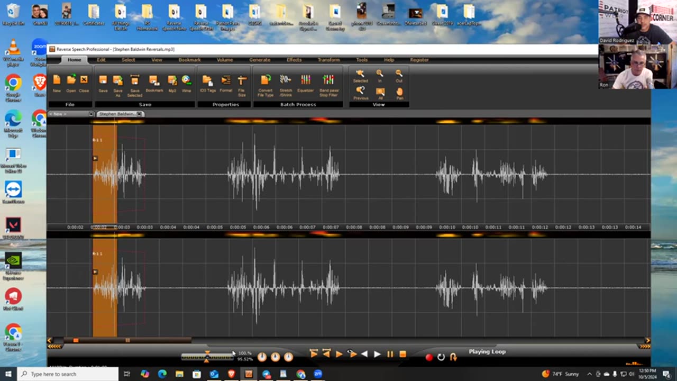The image size is (677, 381).
Task: Return to Previous zoom view
Action: (360, 93)
